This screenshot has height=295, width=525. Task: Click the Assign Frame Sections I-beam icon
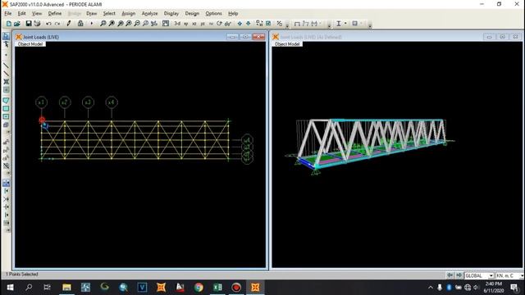click(x=339, y=24)
